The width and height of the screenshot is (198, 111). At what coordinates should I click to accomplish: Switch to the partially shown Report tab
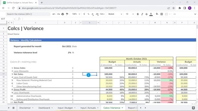(132, 108)
